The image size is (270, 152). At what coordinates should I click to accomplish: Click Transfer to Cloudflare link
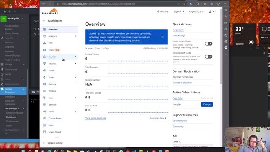[x=182, y=83]
